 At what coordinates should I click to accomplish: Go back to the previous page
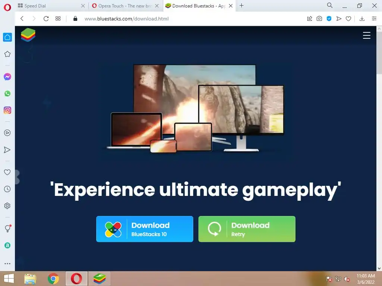click(22, 19)
